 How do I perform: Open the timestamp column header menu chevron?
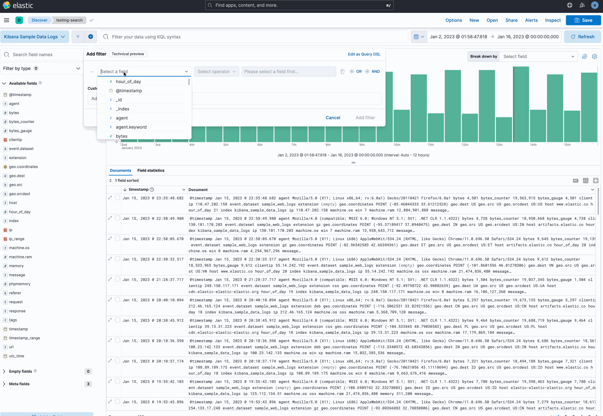click(x=184, y=189)
